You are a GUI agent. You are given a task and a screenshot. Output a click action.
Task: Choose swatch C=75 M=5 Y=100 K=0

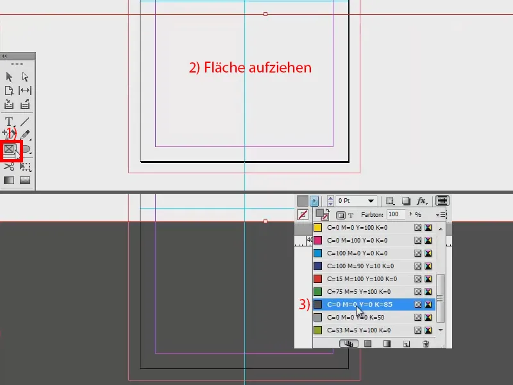[x=374, y=291]
